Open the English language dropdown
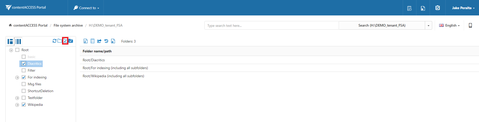This screenshot has height=122, width=479. (x=449, y=25)
